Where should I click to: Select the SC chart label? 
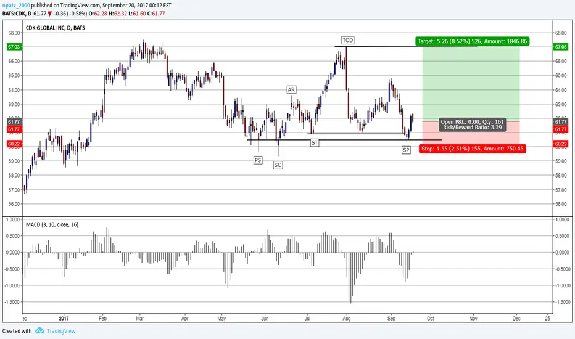278,165
